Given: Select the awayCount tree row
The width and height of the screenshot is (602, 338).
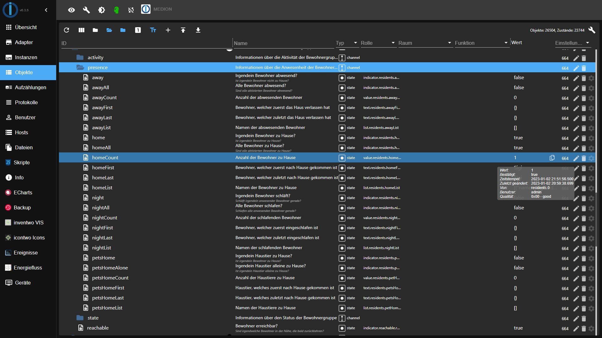Looking at the screenshot, I should pyautogui.click(x=327, y=98).
